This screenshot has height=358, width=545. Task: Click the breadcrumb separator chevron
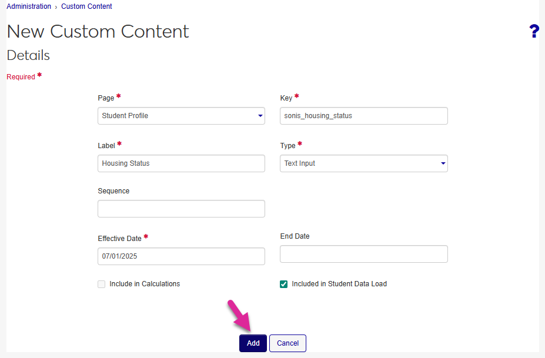(x=56, y=7)
